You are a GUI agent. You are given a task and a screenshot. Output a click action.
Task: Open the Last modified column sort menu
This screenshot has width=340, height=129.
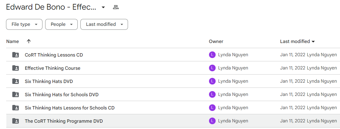click(297, 41)
